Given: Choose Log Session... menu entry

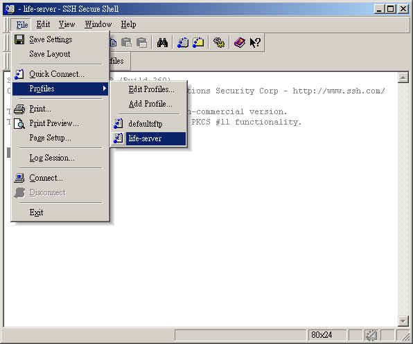Looking at the screenshot, I should coord(60,158).
